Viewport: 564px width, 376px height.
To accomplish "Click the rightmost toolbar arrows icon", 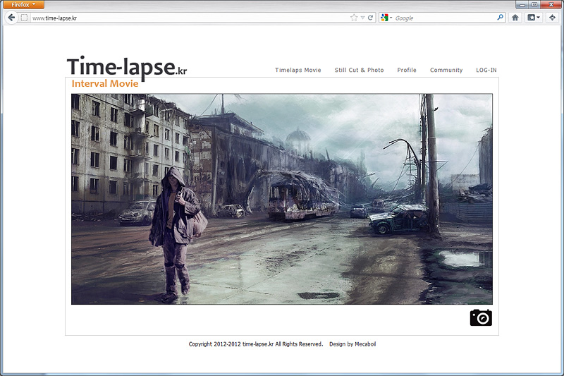I will point(552,18).
